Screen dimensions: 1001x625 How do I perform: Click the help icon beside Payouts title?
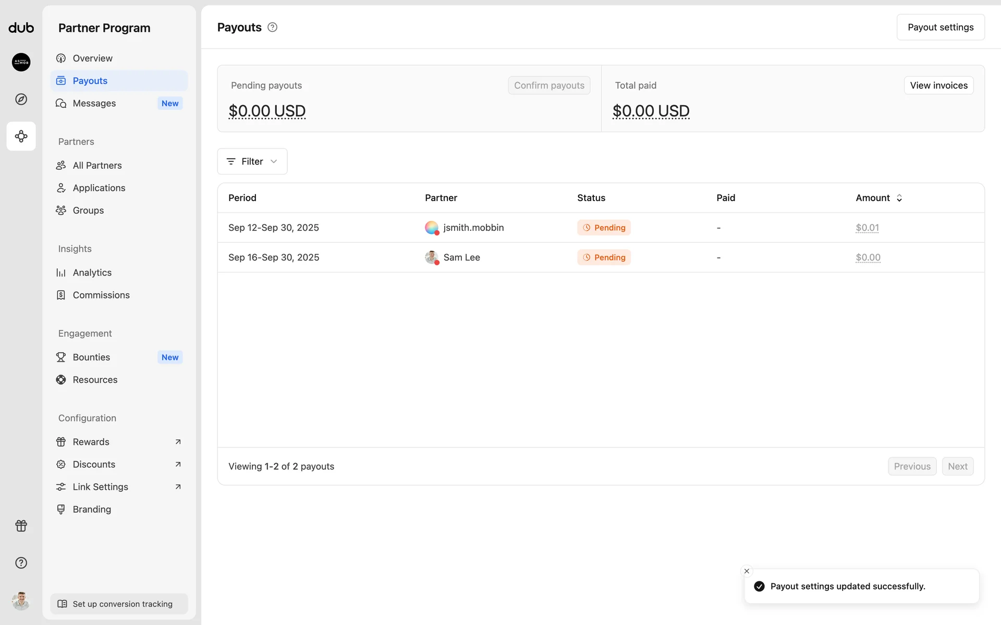point(272,28)
